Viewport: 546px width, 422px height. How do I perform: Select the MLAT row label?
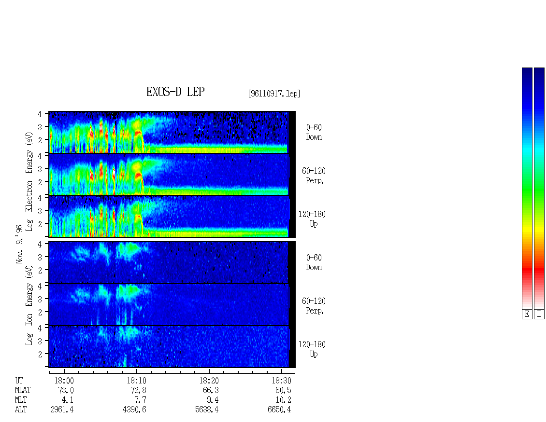pyautogui.click(x=23, y=390)
